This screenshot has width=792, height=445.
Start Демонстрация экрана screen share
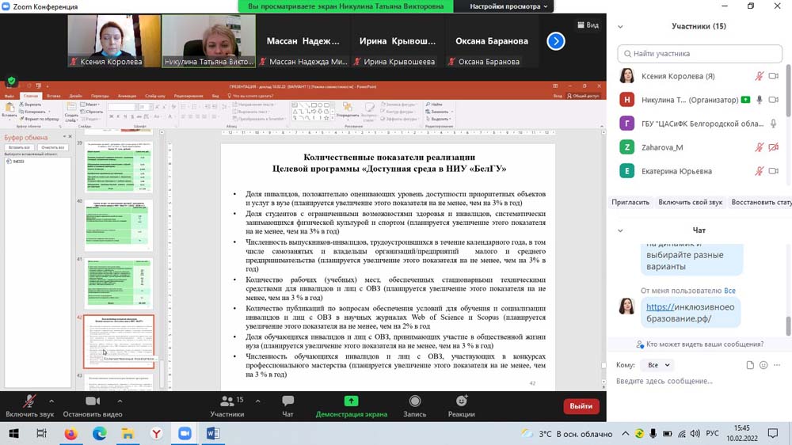[x=351, y=406]
